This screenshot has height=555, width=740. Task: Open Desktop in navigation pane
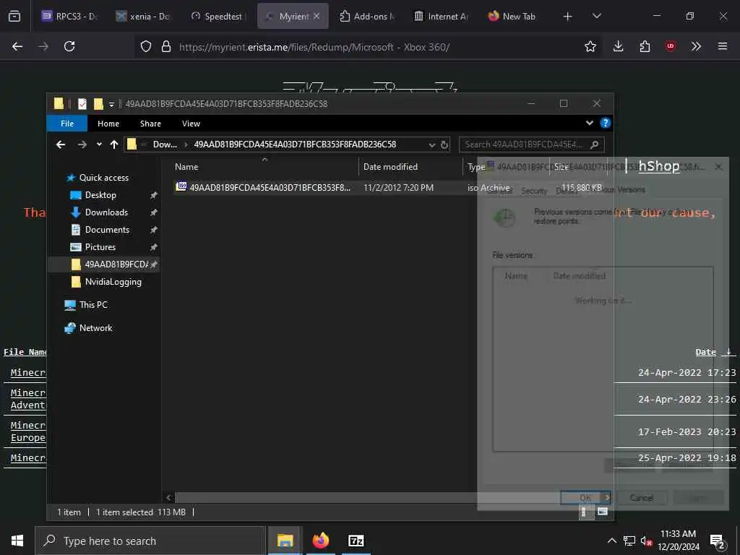click(x=100, y=195)
